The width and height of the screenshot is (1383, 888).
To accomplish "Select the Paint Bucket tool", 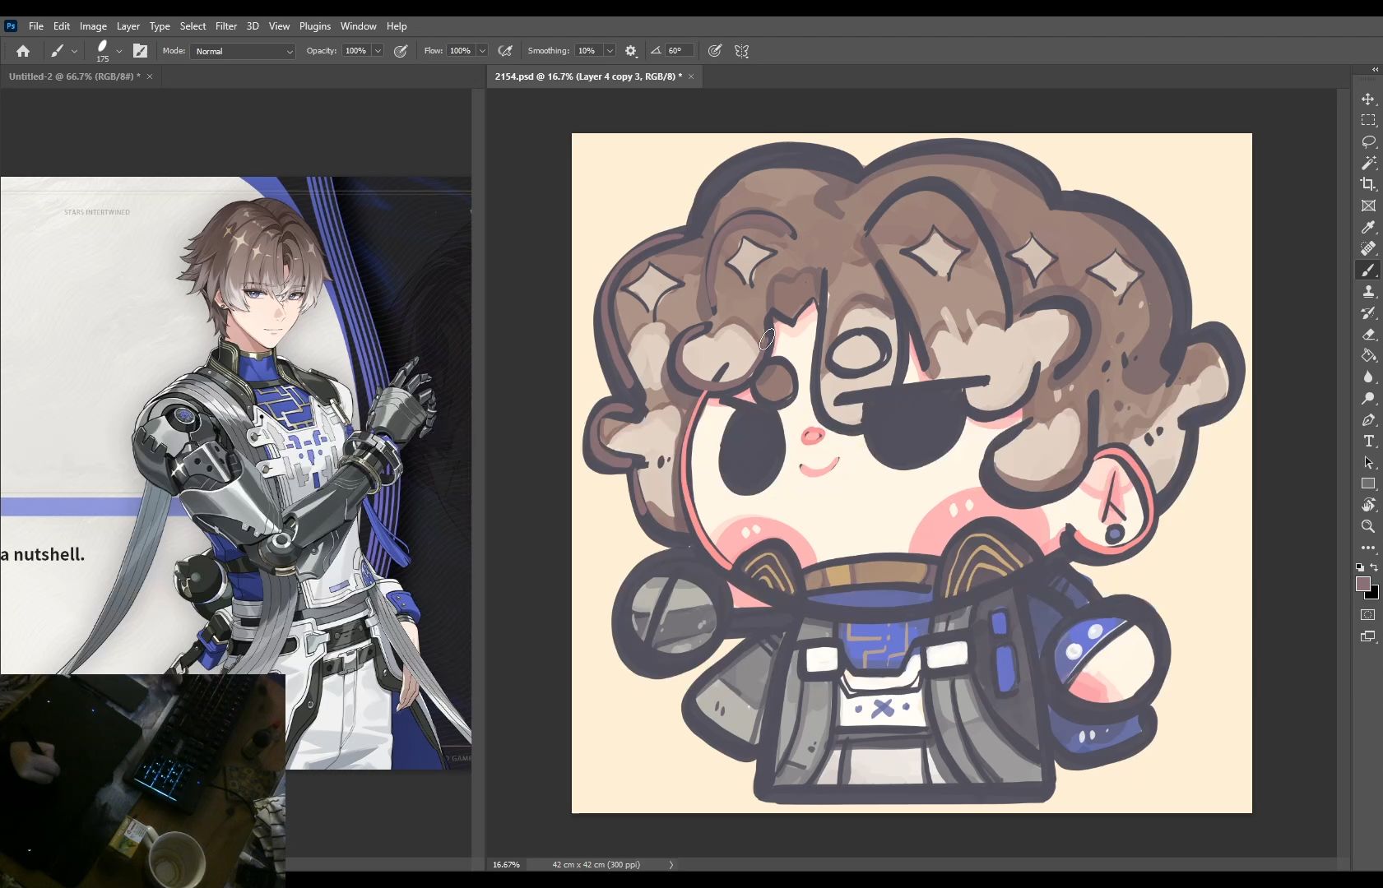I will tap(1368, 355).
